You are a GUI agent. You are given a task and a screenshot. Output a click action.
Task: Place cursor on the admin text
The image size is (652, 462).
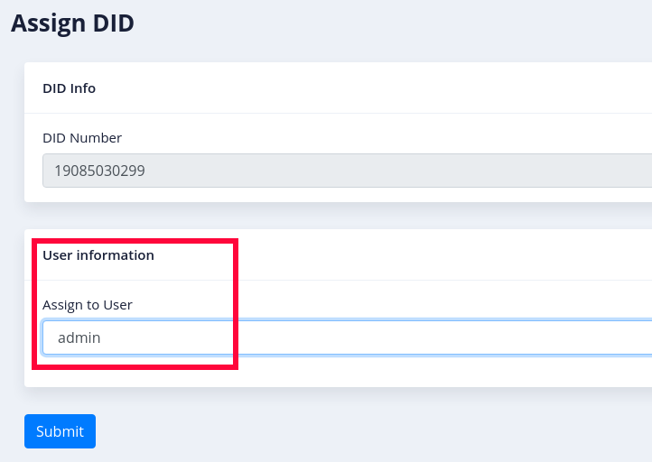pyautogui.click(x=79, y=337)
